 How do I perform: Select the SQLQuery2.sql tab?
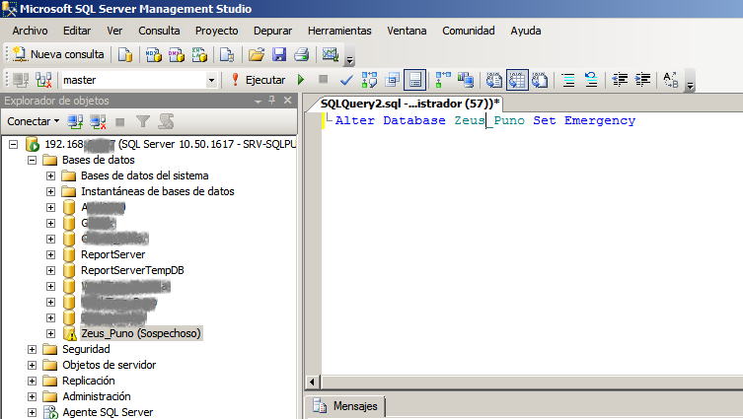tap(409, 104)
